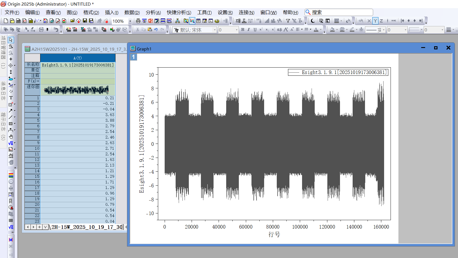
Task: Click the graph legend Esight3.1.9.1 entry
Action: [338, 72]
